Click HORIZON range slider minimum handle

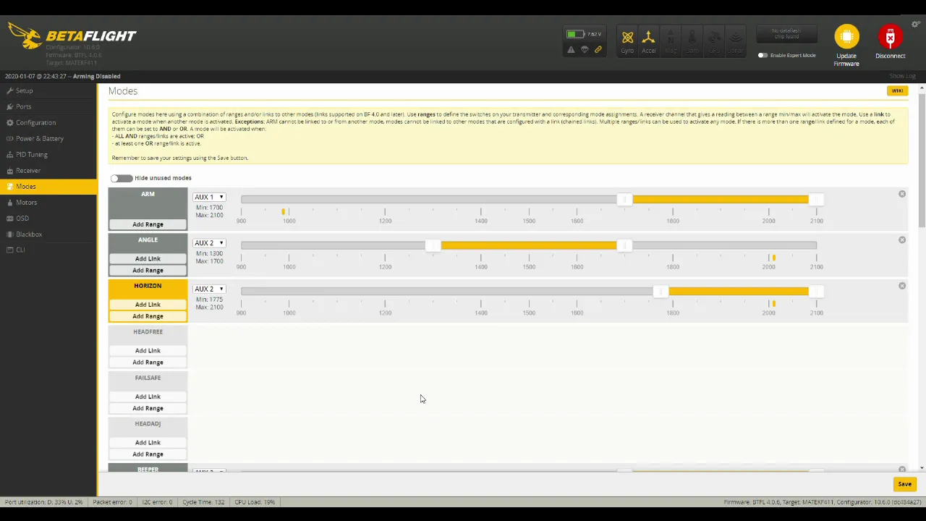(660, 292)
